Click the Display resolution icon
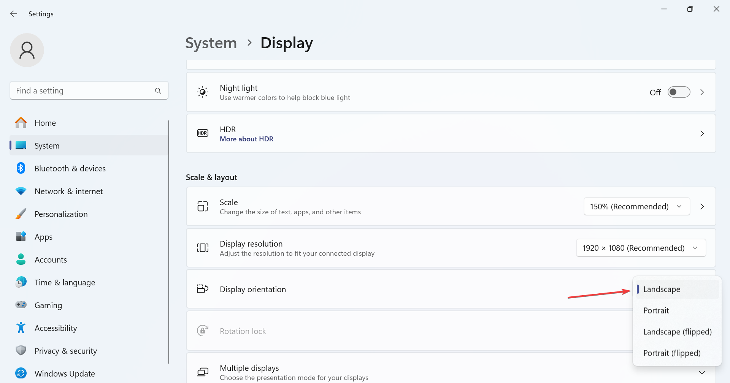 click(x=203, y=248)
